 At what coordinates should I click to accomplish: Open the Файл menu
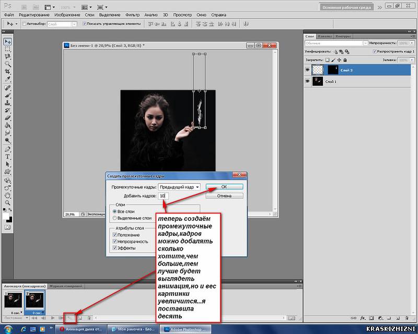(9, 15)
